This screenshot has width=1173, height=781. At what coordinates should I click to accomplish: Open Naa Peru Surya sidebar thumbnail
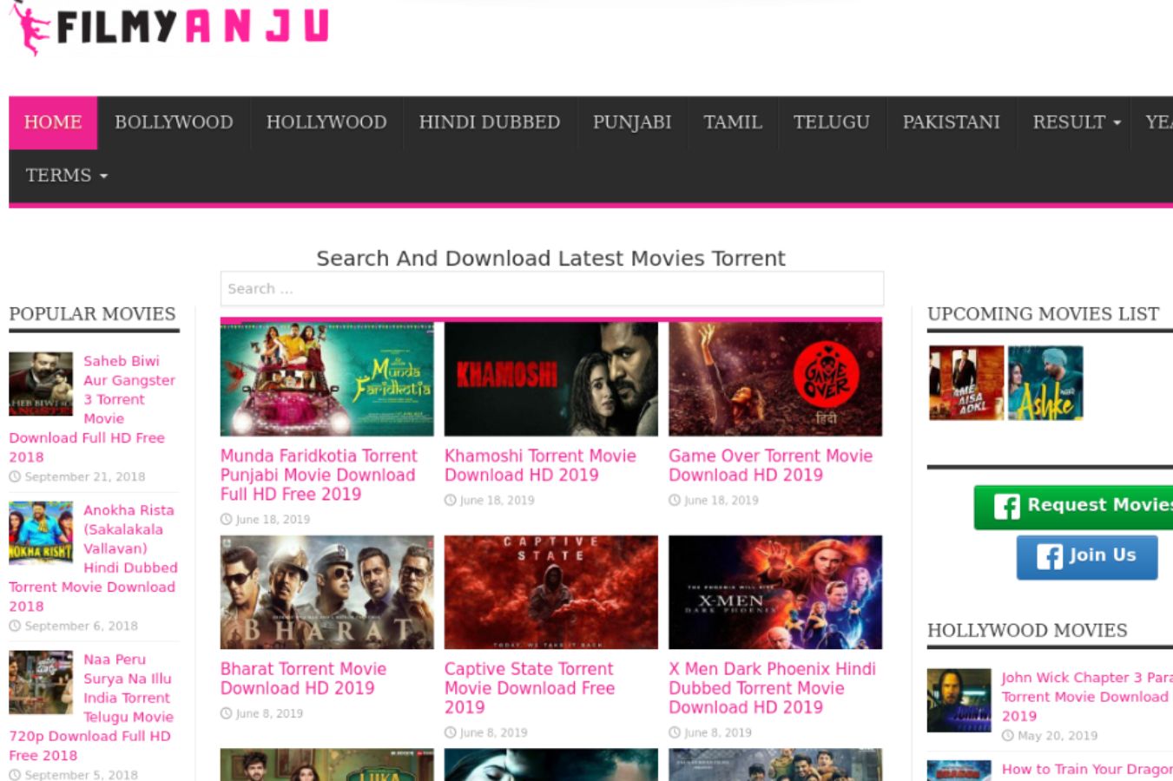(41, 682)
